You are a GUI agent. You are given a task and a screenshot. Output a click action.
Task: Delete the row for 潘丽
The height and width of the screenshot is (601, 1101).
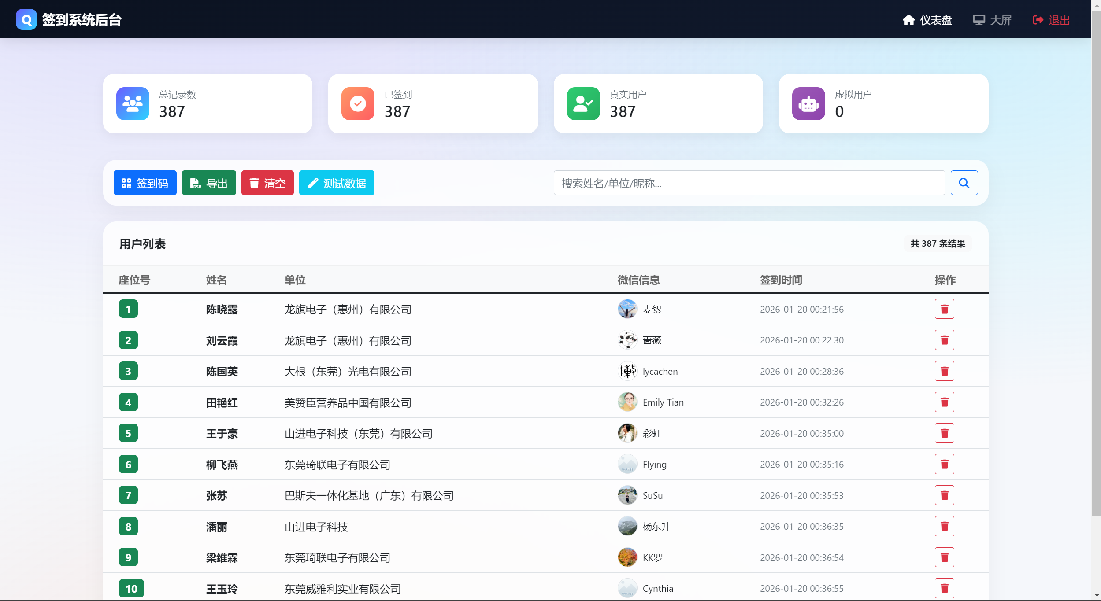click(944, 526)
